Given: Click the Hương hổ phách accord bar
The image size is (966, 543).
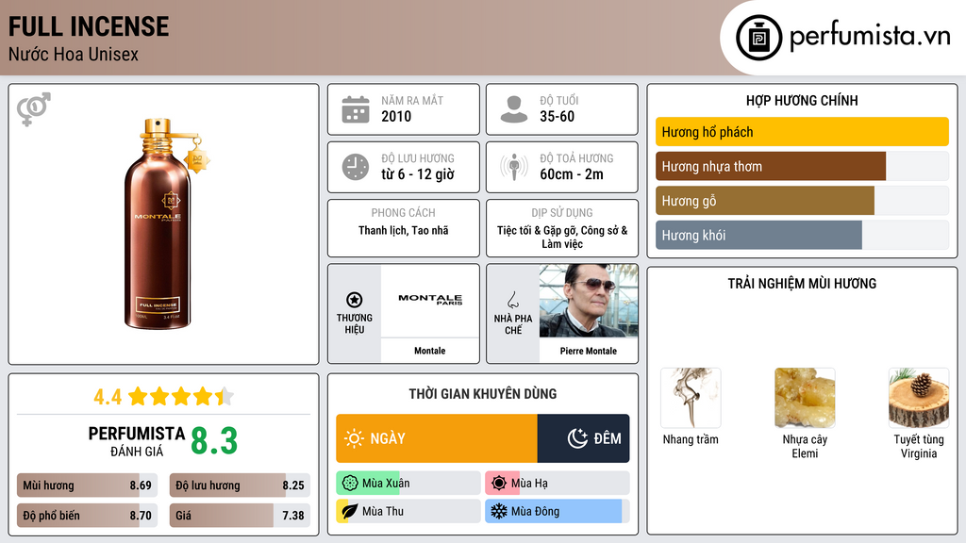Looking at the screenshot, I should point(801,132).
